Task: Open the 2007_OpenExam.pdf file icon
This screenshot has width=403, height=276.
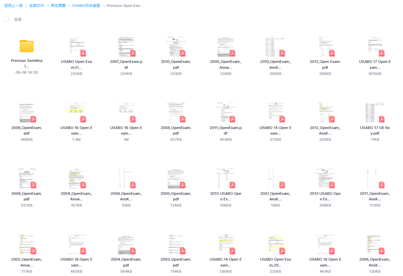Action: click(126, 47)
